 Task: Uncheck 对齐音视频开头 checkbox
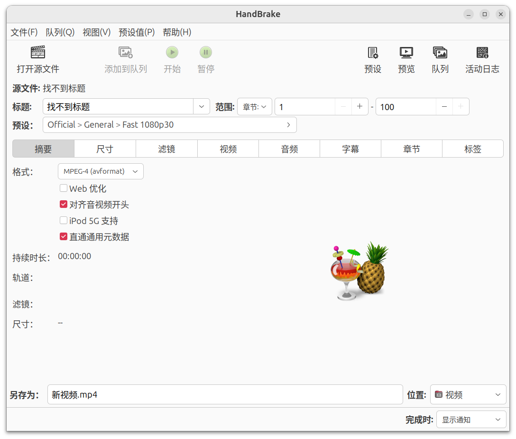64,204
